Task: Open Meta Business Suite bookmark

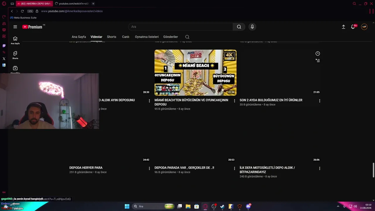Action: pyautogui.click(x=23, y=18)
